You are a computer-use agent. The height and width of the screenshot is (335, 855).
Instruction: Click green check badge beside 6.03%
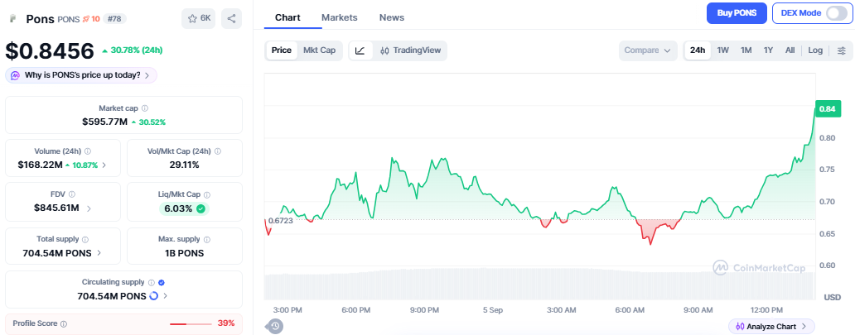click(x=200, y=208)
